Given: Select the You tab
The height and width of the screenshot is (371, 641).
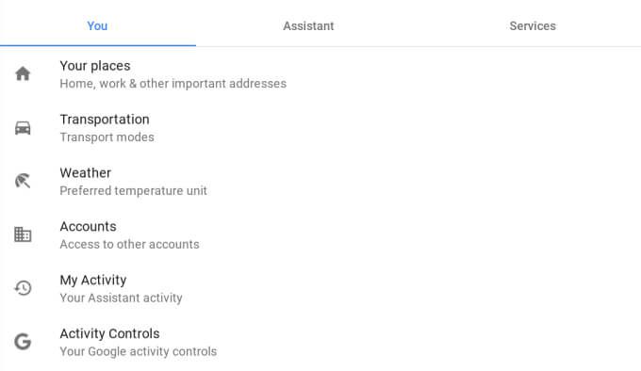Looking at the screenshot, I should click(97, 26).
